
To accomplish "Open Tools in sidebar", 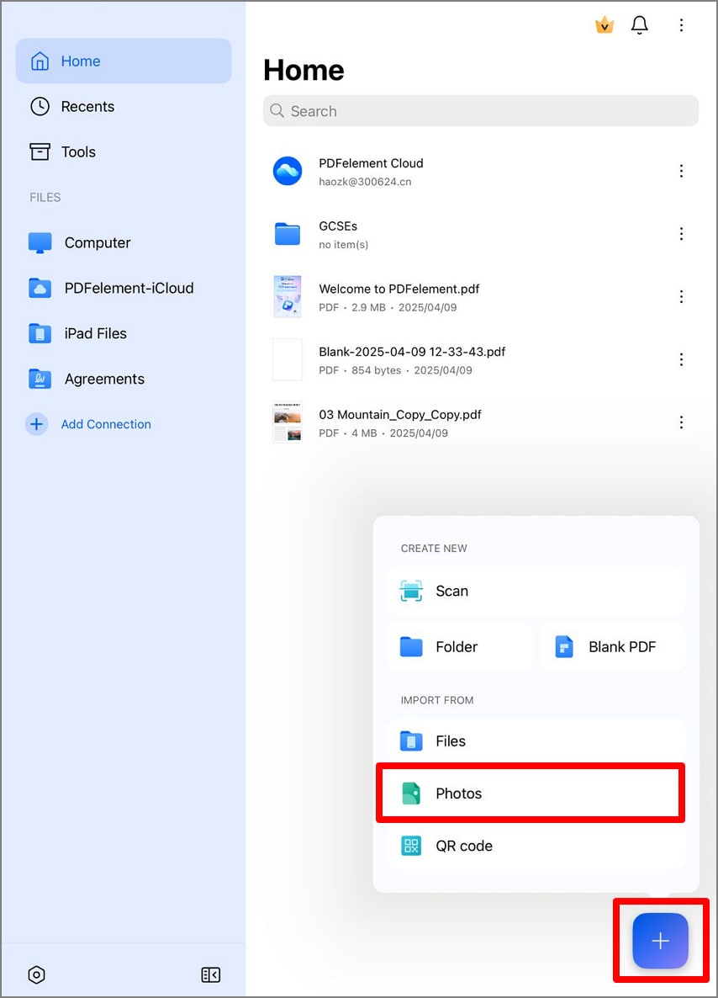I will [124, 151].
